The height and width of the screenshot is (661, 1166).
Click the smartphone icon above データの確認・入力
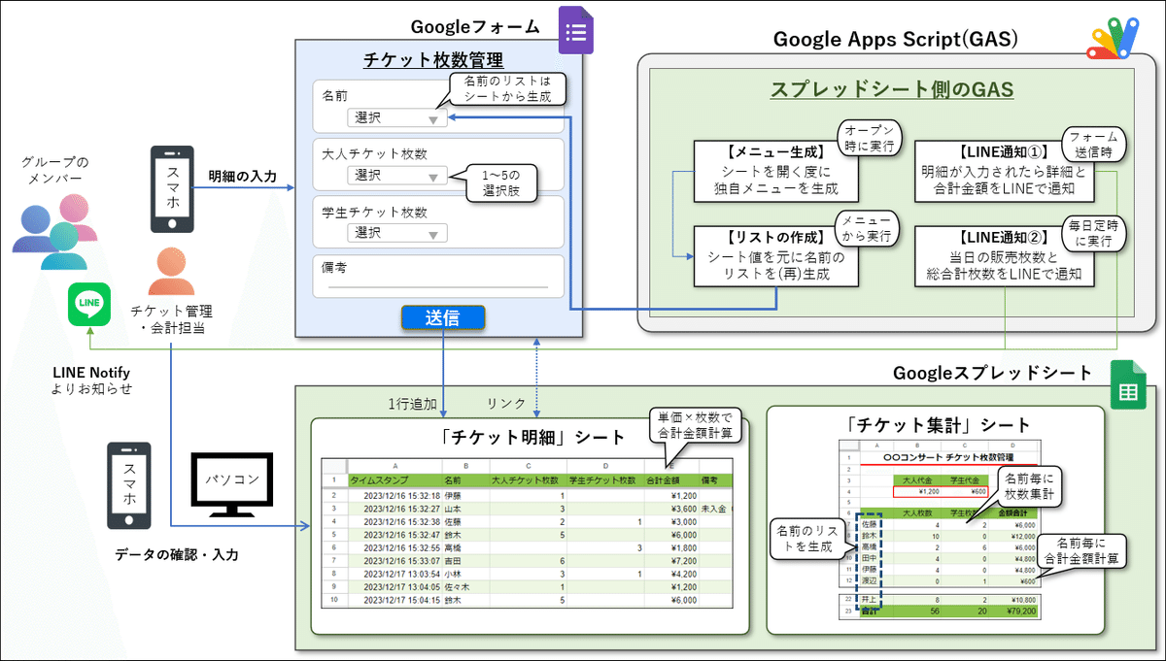128,485
